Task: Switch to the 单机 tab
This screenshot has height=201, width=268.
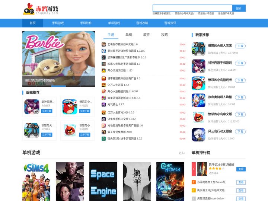Action: point(129,35)
